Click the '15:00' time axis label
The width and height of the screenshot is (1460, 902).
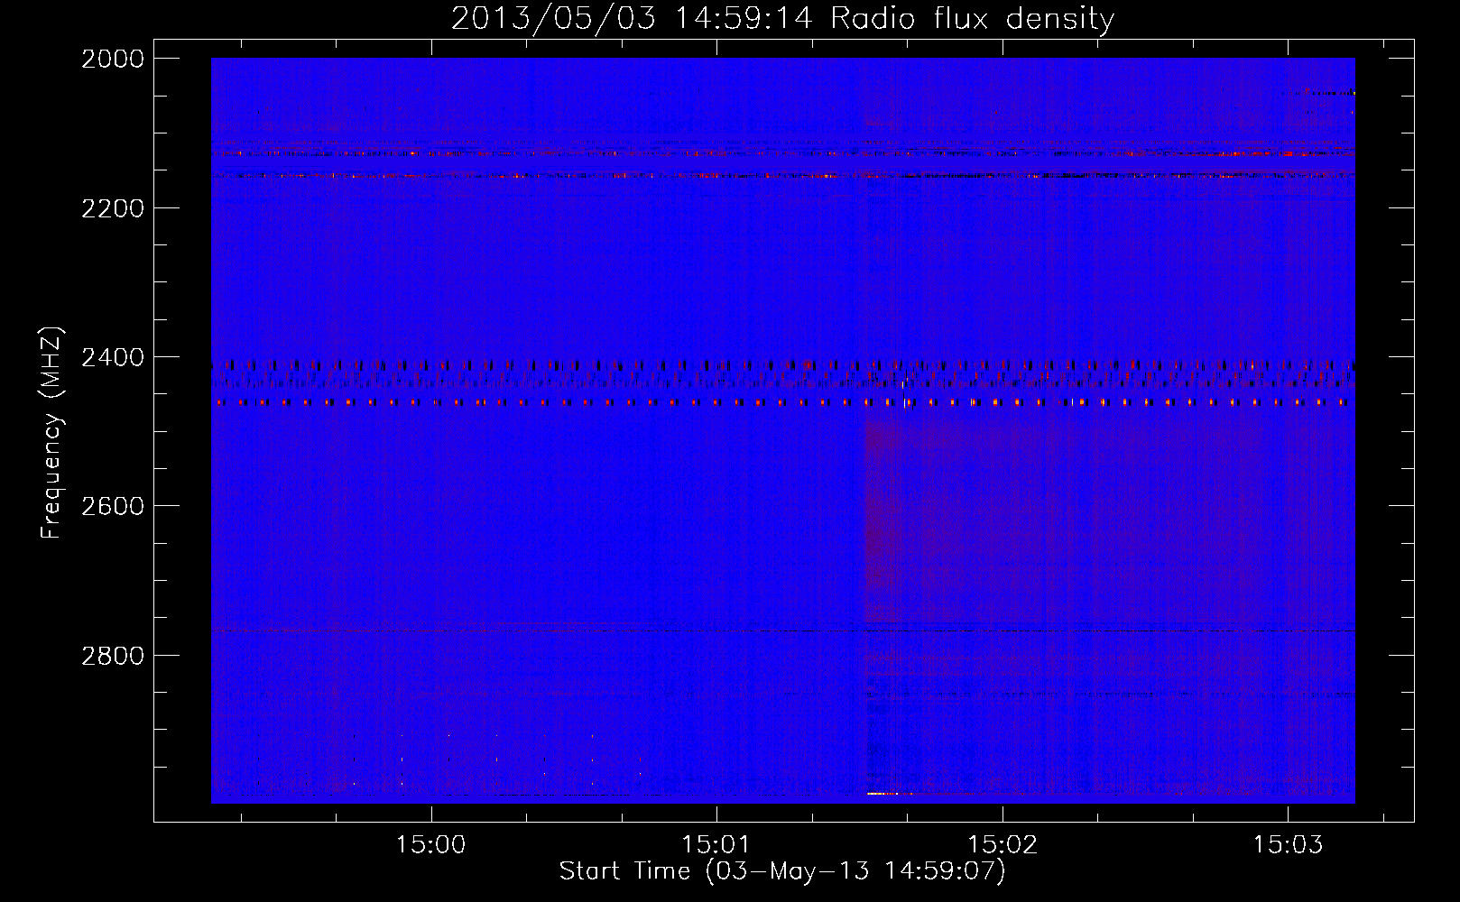tap(430, 845)
